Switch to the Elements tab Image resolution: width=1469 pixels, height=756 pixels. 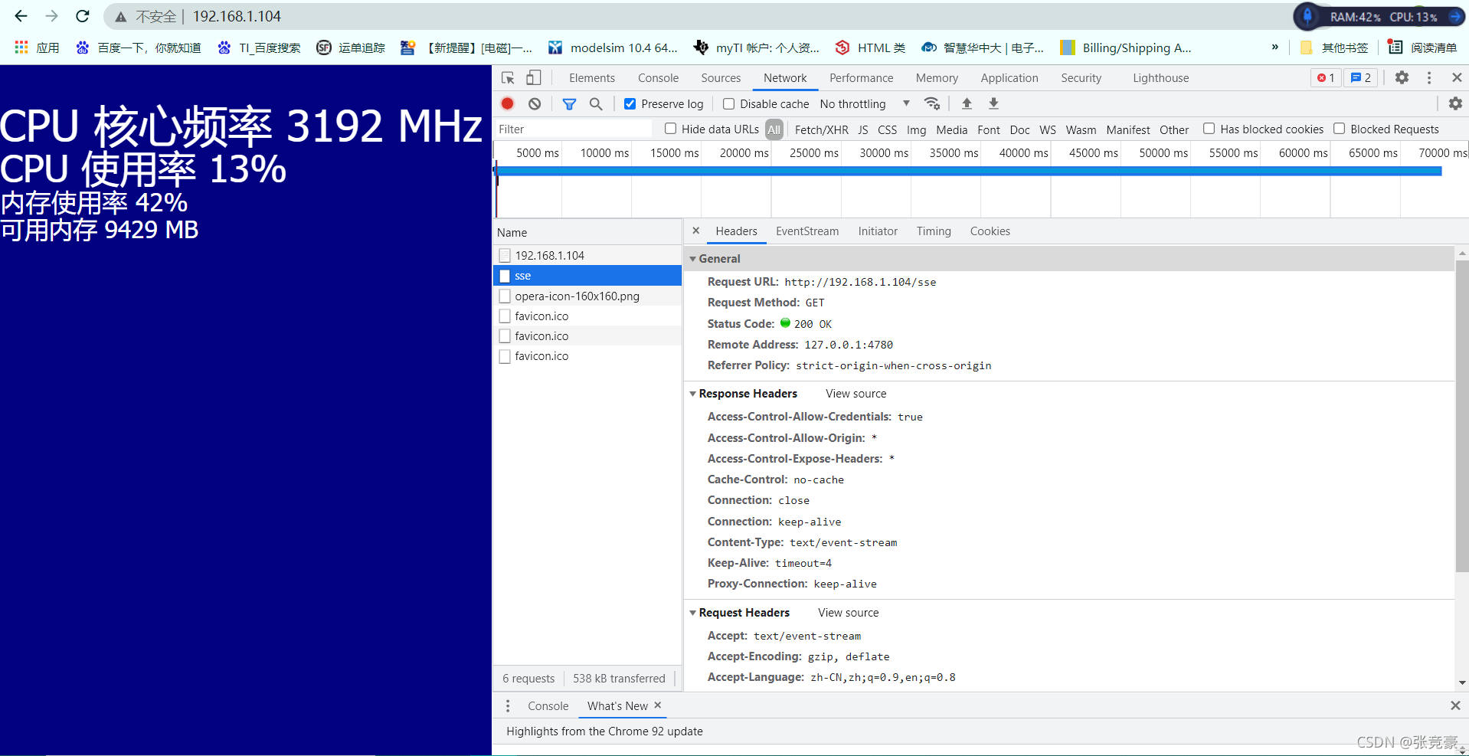[x=592, y=78]
